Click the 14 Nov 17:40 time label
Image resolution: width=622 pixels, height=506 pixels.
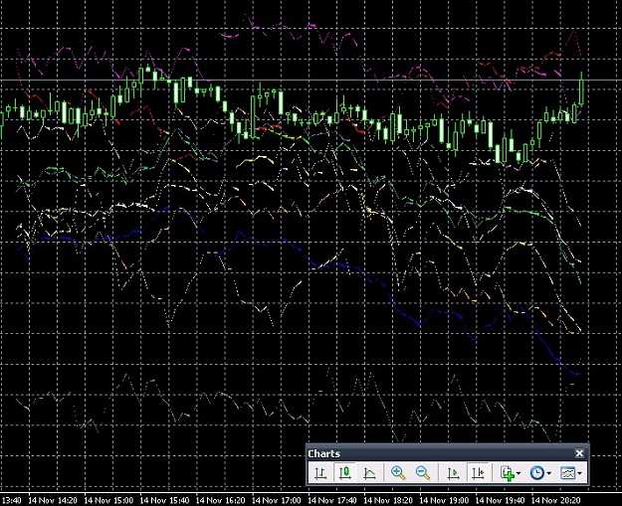coord(332,500)
